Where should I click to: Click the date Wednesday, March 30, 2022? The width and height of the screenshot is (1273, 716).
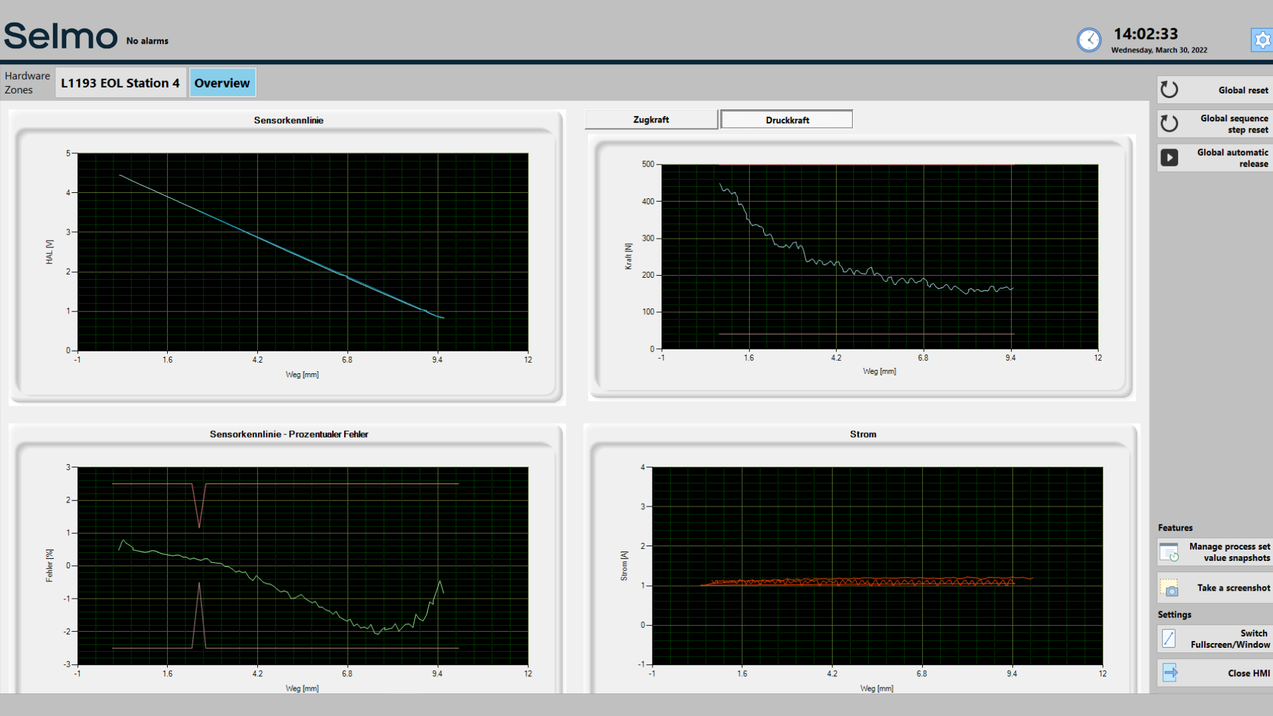coord(1159,50)
